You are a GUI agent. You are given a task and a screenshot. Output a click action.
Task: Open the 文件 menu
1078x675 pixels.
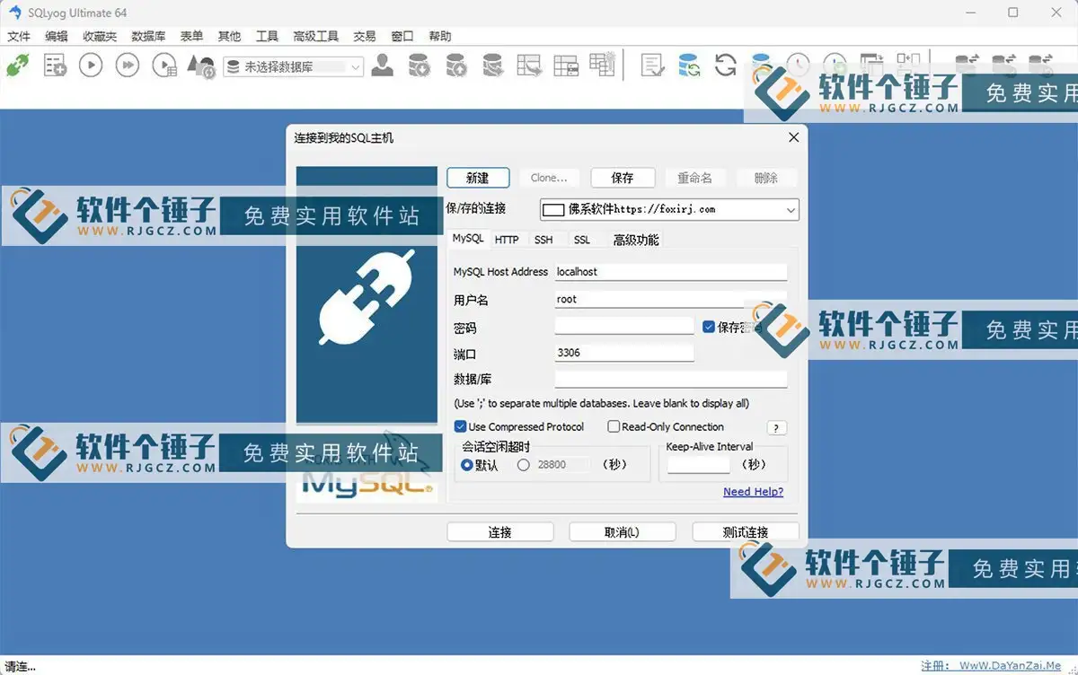click(x=19, y=37)
